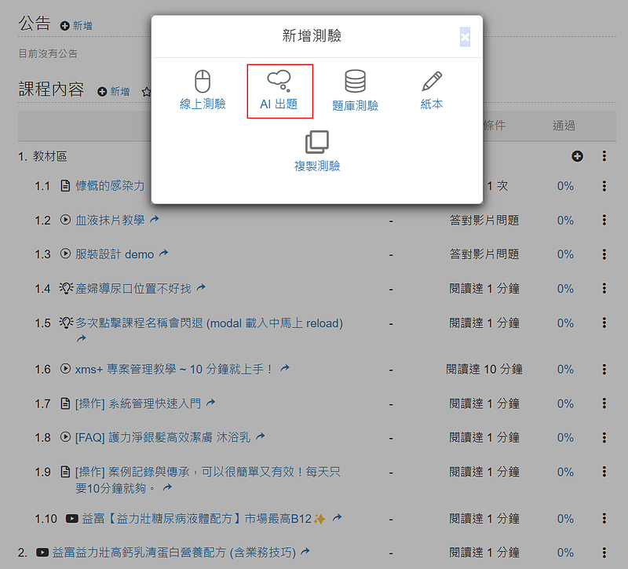Open 益富益力壯高鈣乳清蛋白營養配方 section link

(173, 553)
